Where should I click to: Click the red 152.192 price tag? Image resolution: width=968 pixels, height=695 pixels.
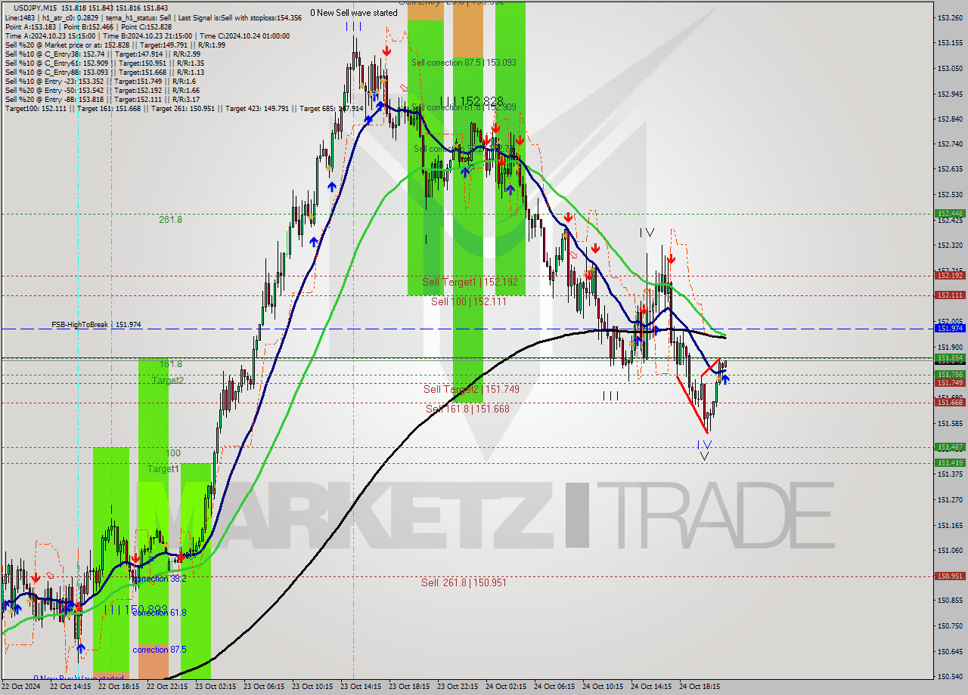coord(950,276)
